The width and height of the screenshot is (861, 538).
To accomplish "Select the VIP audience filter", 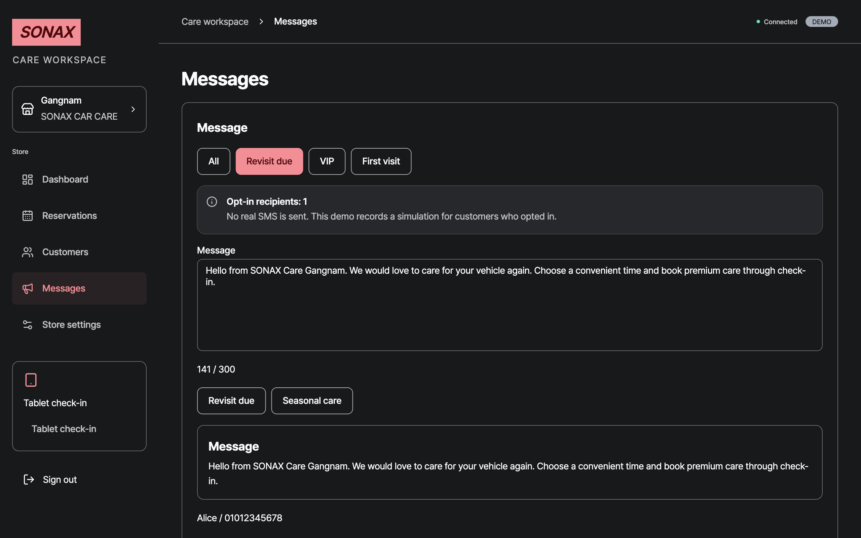I will [x=327, y=161].
